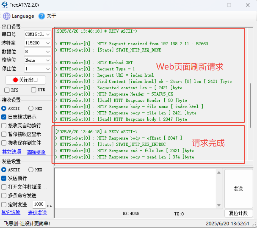Click the question mark 关于 icon
Viewport: 257px width, 228px height.
tap(41, 16)
